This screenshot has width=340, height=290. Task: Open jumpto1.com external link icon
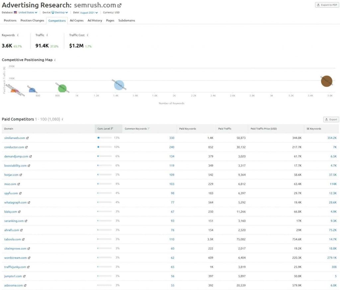coord(24,276)
